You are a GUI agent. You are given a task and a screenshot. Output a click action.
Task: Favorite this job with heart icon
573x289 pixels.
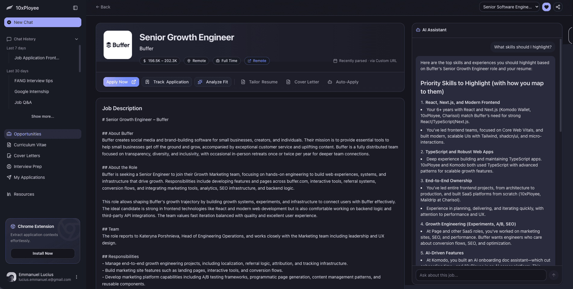point(546,7)
